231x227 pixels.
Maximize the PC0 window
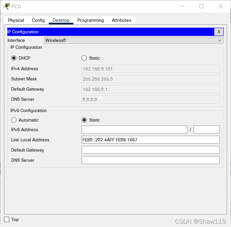coord(201,6)
